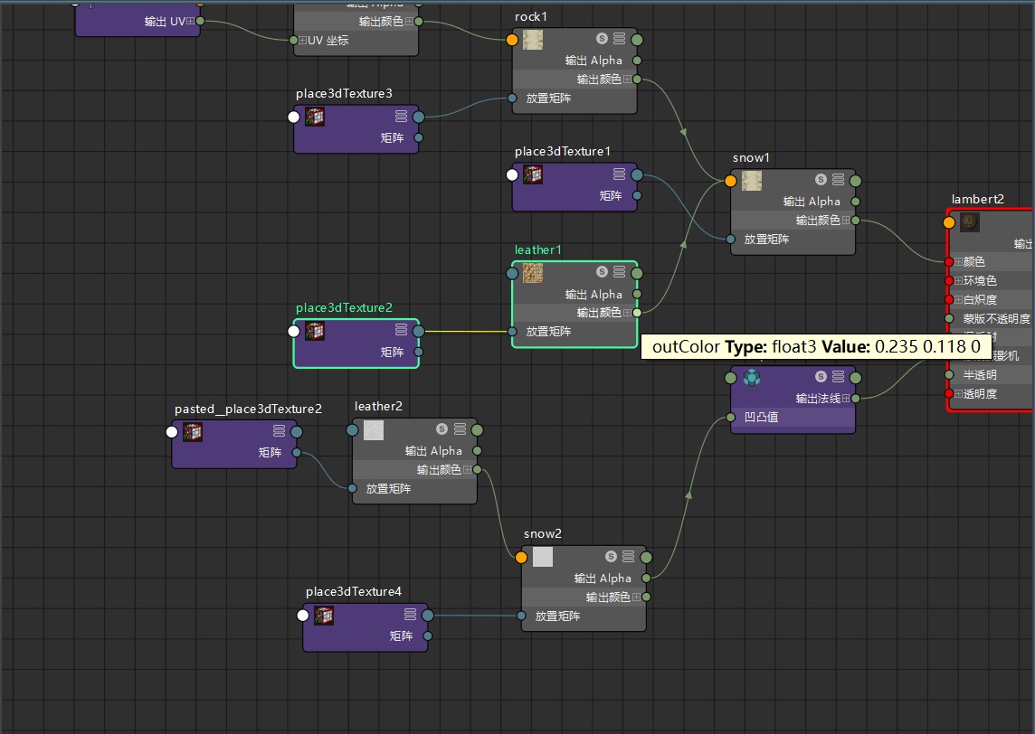Click the lambert2 node title
1035x734 pixels.
tap(978, 199)
